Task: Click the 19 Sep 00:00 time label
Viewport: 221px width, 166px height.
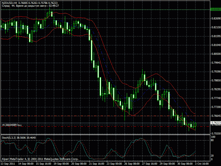Action: pos(61,164)
